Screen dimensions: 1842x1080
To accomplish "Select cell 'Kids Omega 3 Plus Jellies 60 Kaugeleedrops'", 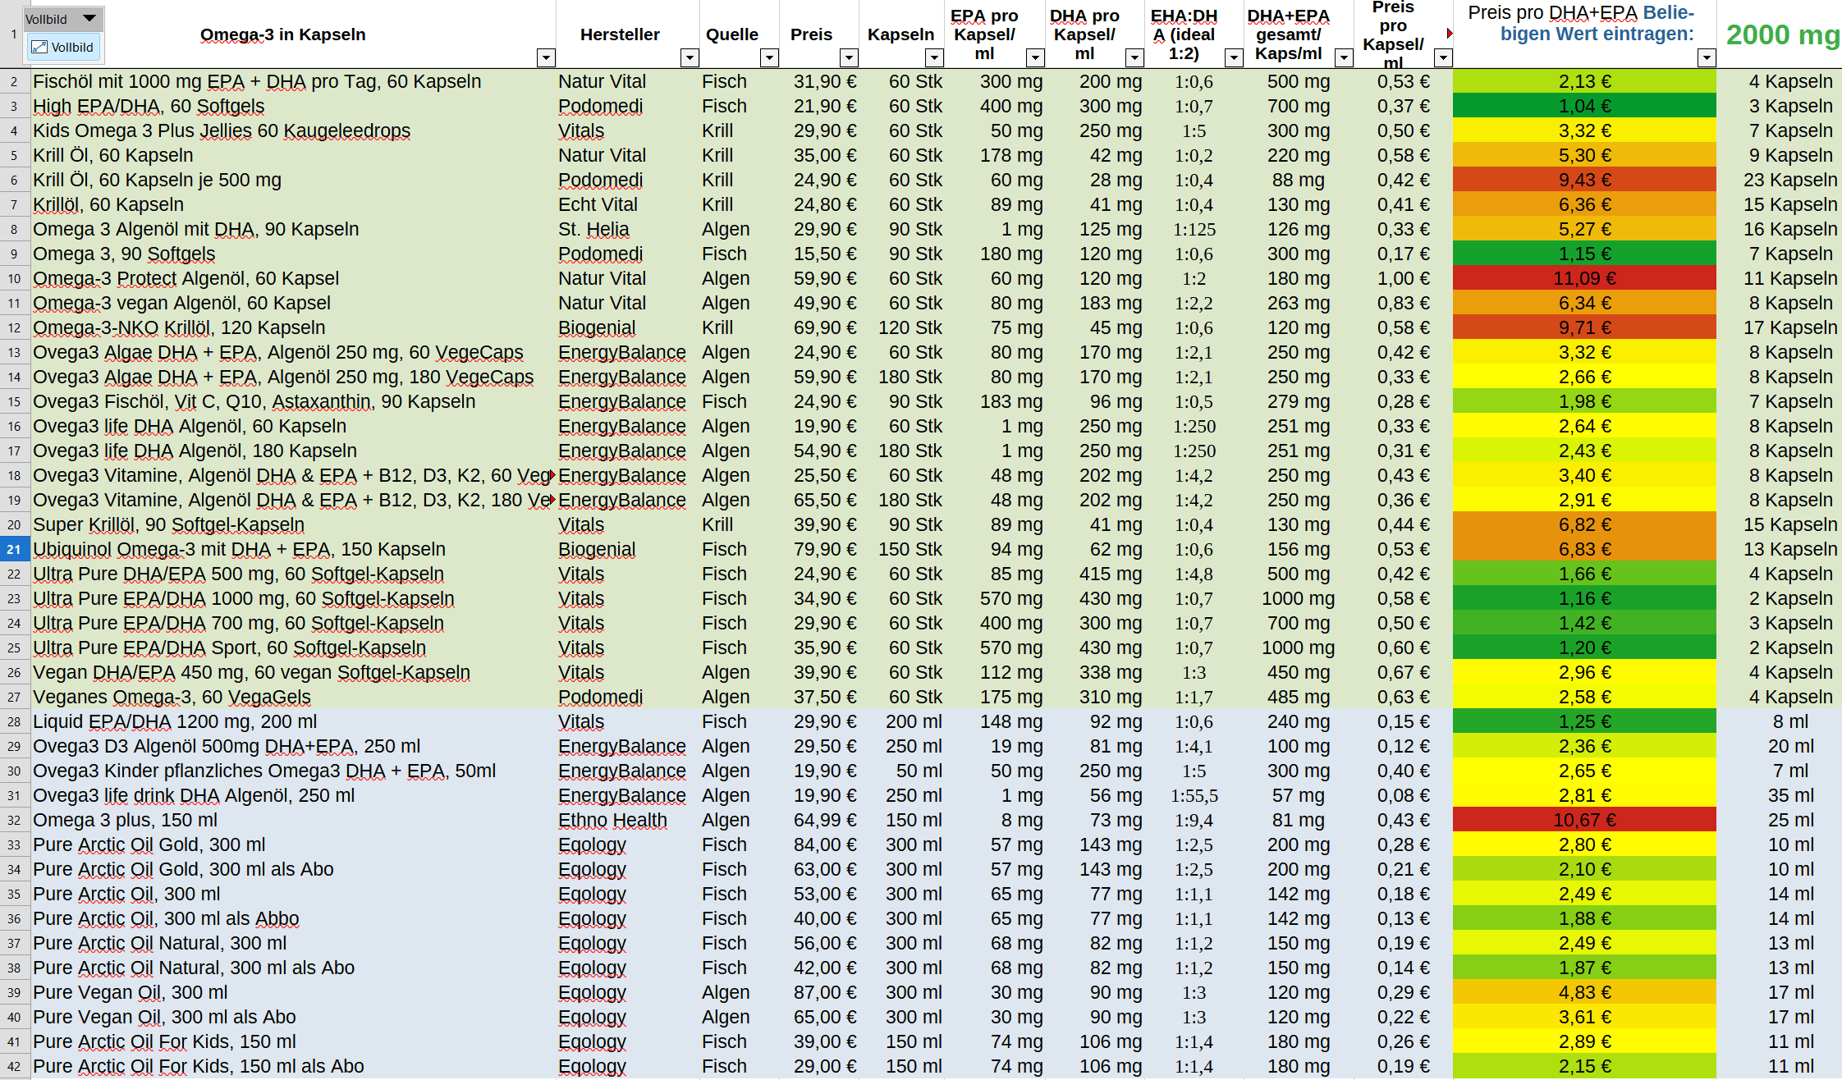I will click(293, 130).
